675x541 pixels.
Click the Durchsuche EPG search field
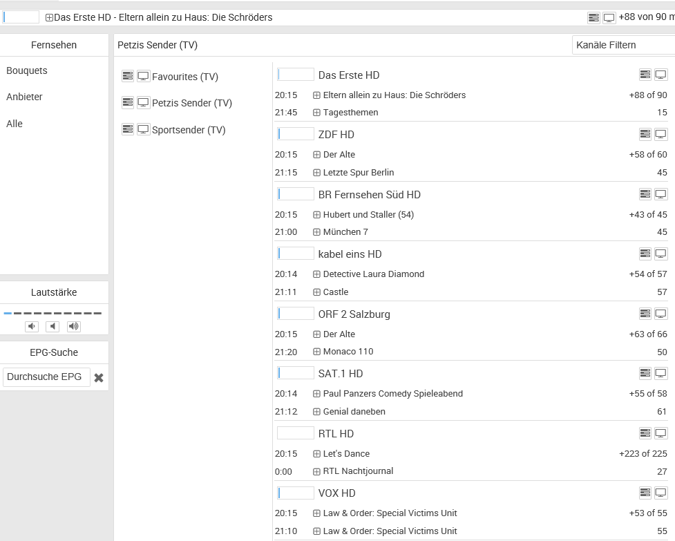click(x=46, y=377)
